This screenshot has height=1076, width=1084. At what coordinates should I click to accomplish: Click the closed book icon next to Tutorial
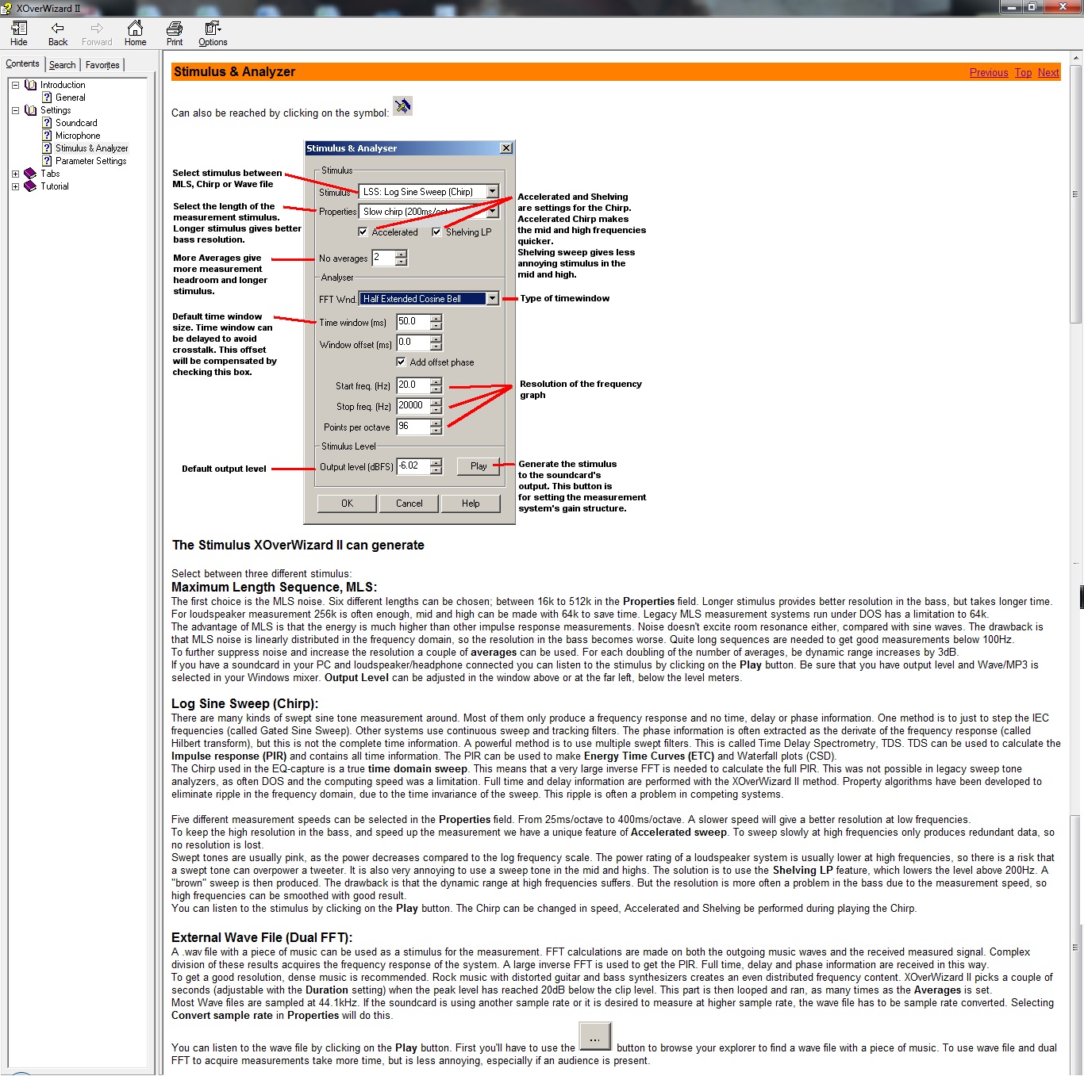tap(30, 186)
